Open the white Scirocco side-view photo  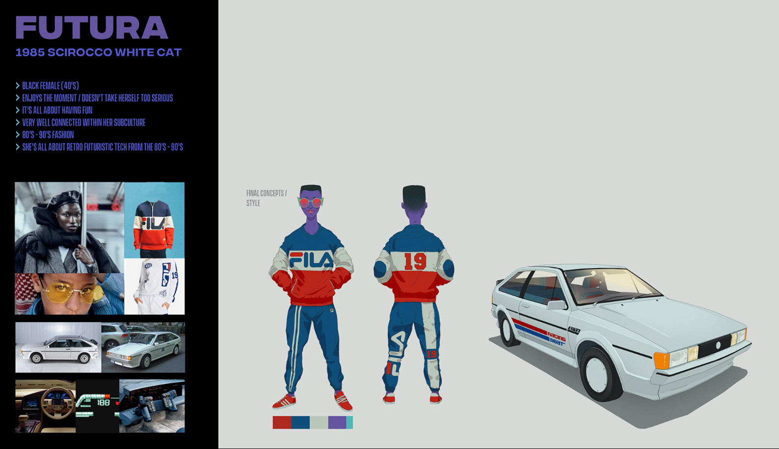[58, 348]
